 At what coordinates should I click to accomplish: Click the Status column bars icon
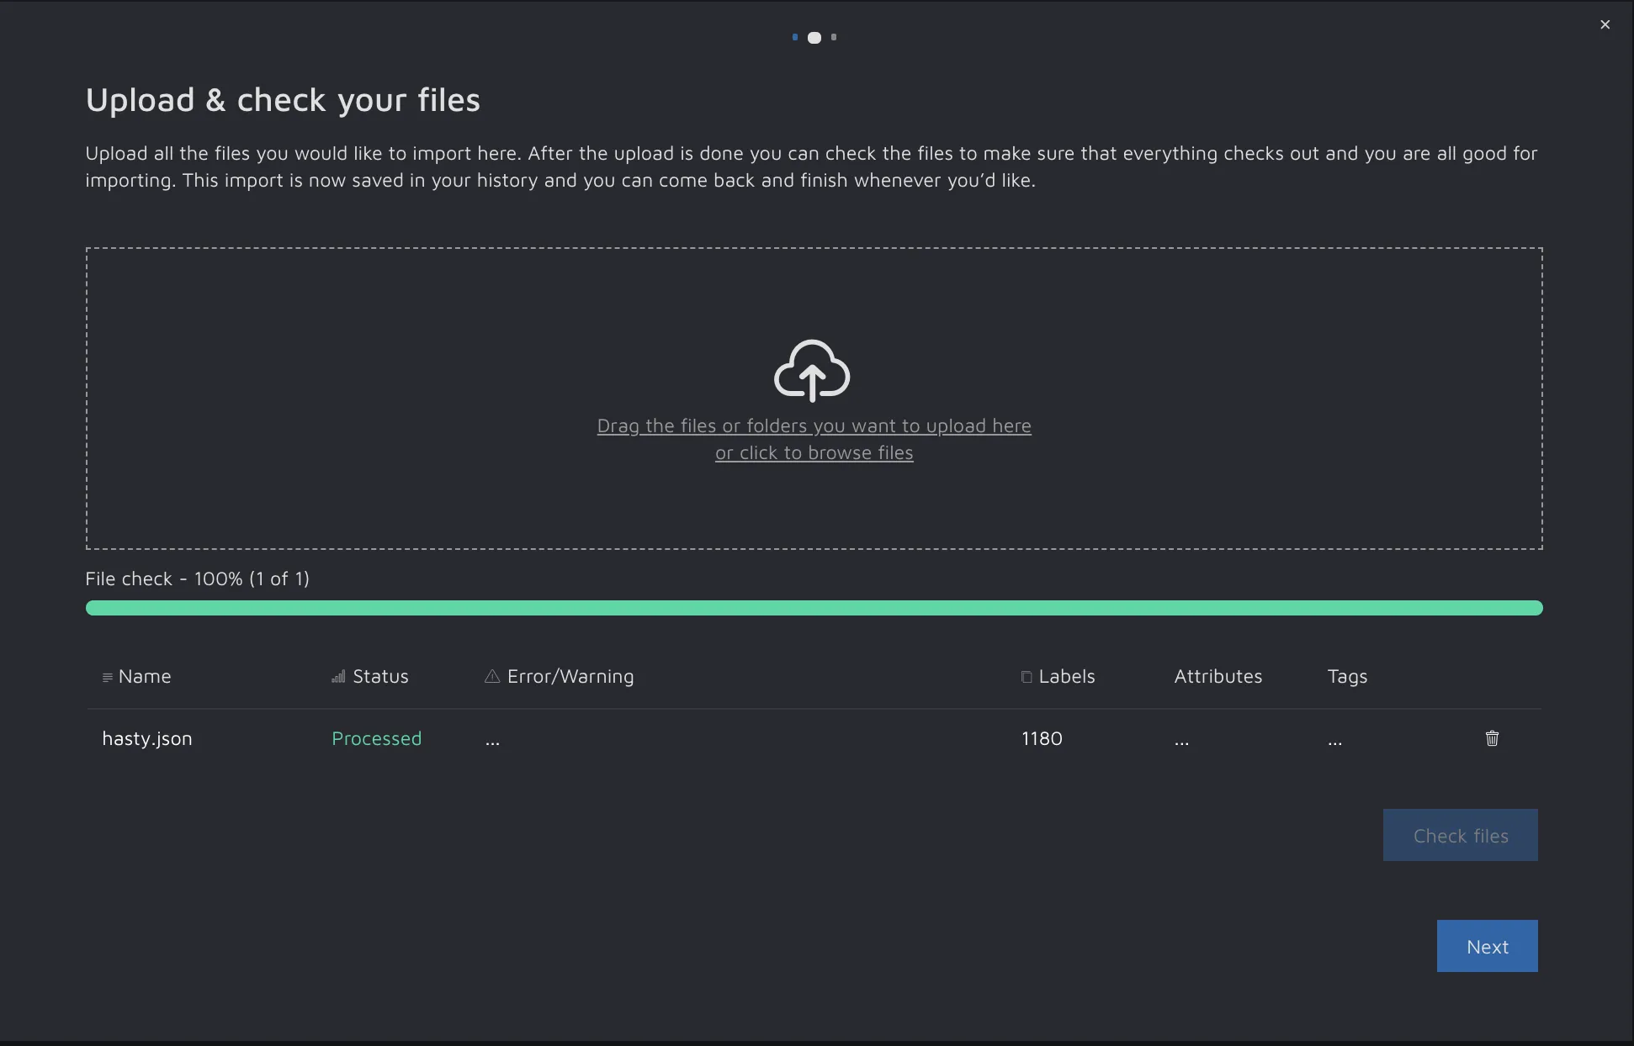[338, 677]
